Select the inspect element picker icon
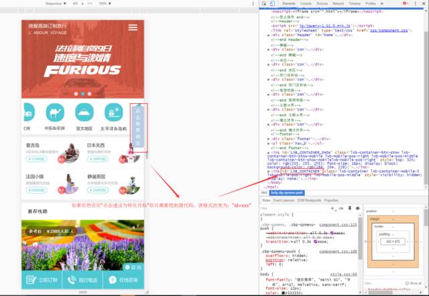This screenshot has width=429, height=296. point(264,3)
